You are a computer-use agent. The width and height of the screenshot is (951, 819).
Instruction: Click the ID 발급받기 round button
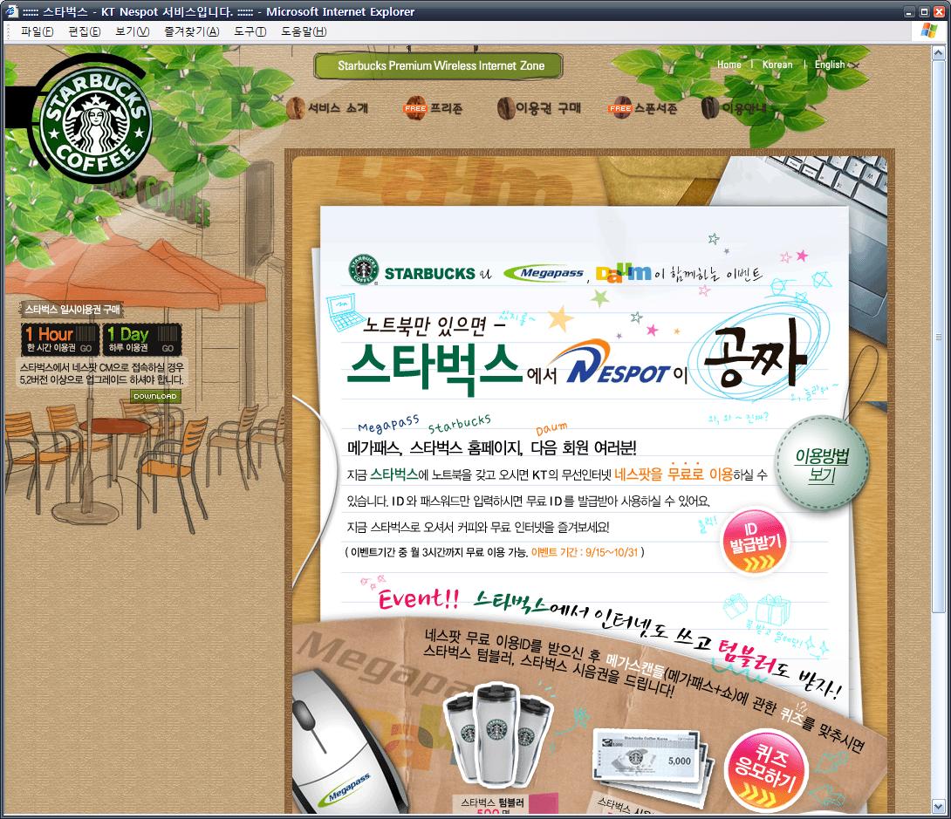[x=756, y=540]
